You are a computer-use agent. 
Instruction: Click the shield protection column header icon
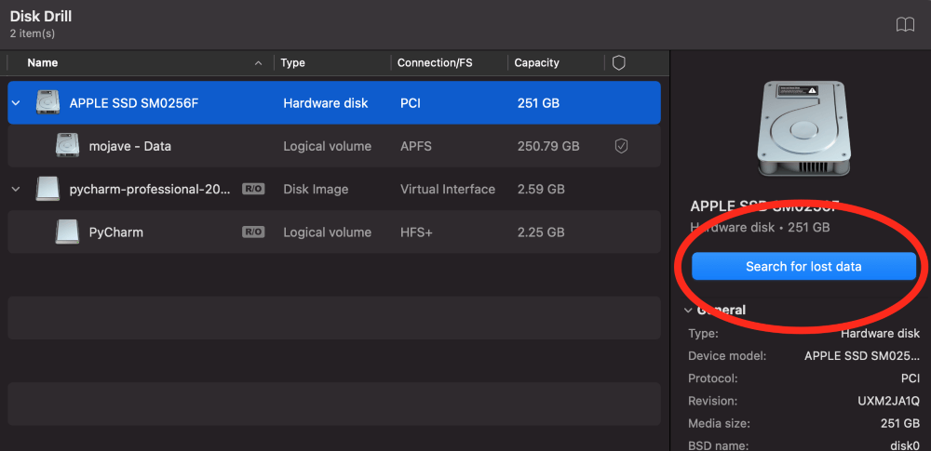618,63
